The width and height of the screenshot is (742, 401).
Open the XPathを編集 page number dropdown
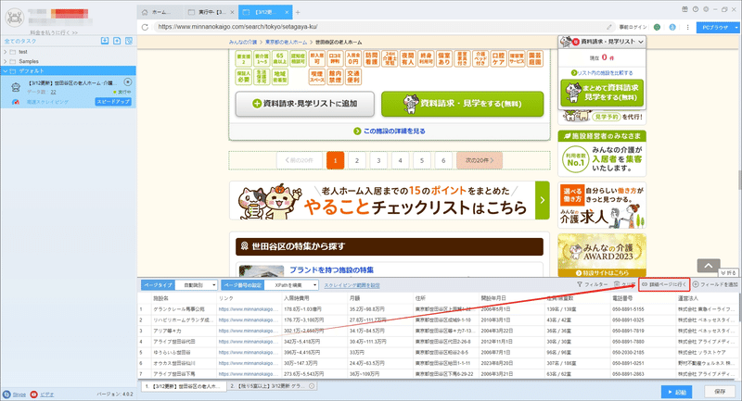tap(291, 285)
